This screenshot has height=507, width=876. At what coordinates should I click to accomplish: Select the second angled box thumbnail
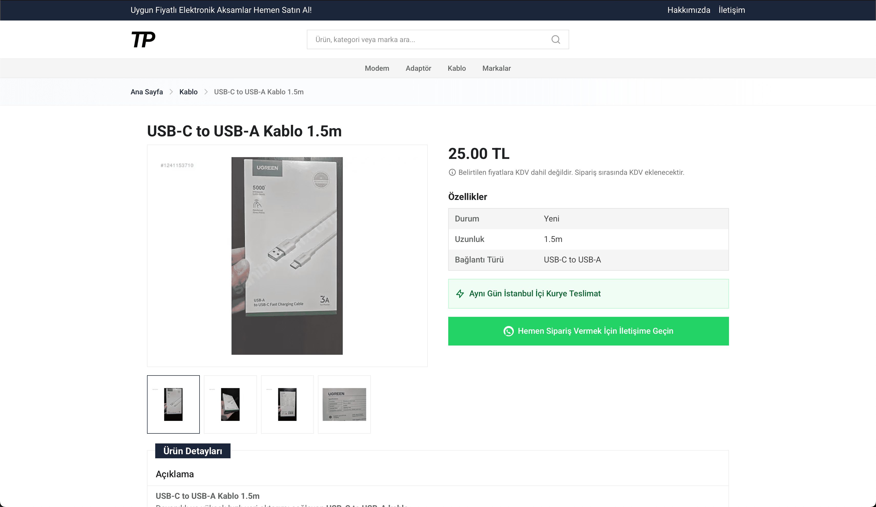point(230,404)
